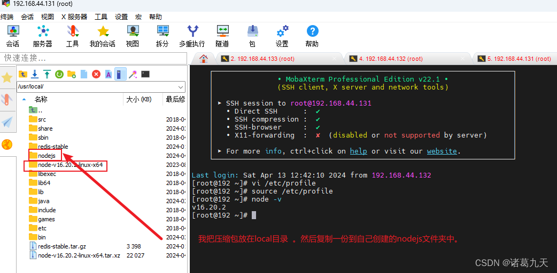This screenshot has width=557, height=273.
Task: Open the 终端 menu
Action: tap(7, 17)
